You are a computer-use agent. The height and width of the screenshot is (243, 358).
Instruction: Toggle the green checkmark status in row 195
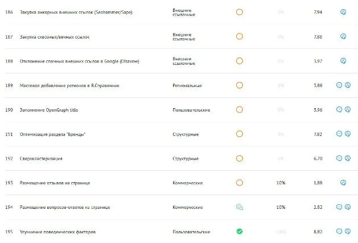coord(240,232)
